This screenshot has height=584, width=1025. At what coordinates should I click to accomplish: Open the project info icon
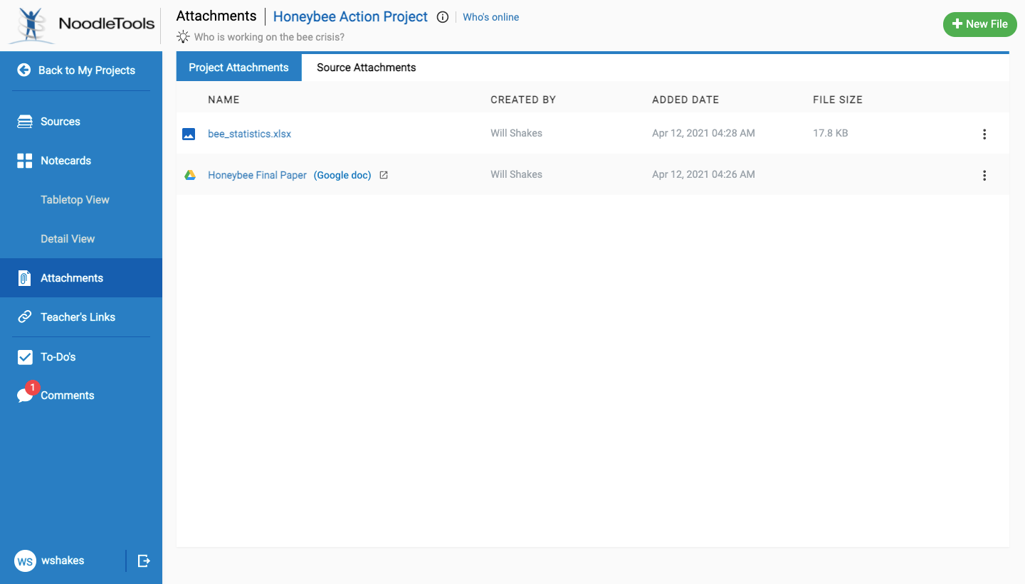pos(443,17)
